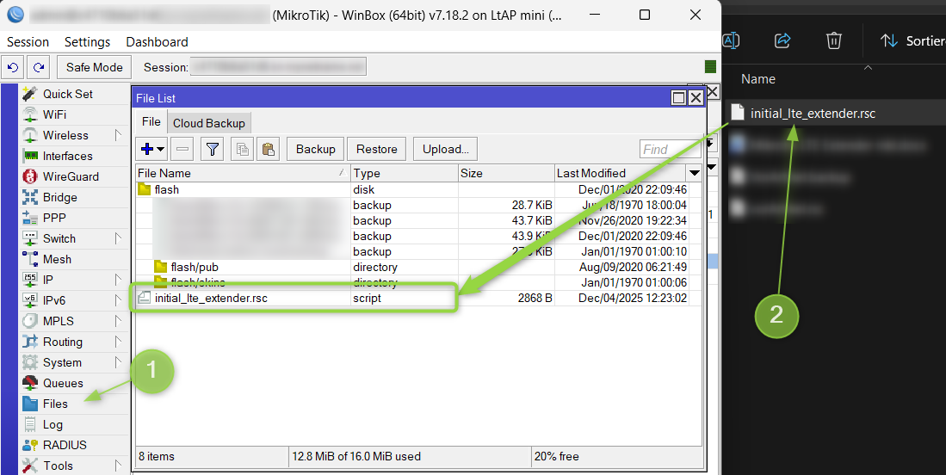Select the flash/pub directory row
This screenshot has width=946, height=475.
(418, 267)
